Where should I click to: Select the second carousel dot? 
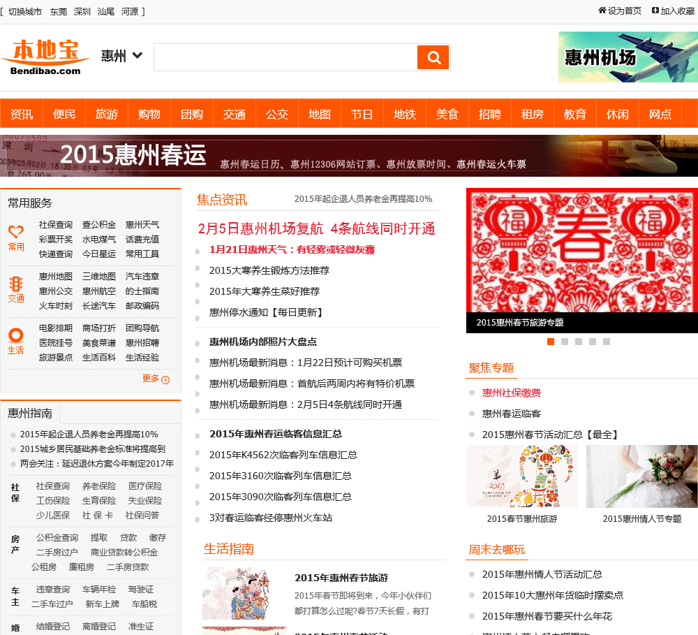pyautogui.click(x=565, y=342)
